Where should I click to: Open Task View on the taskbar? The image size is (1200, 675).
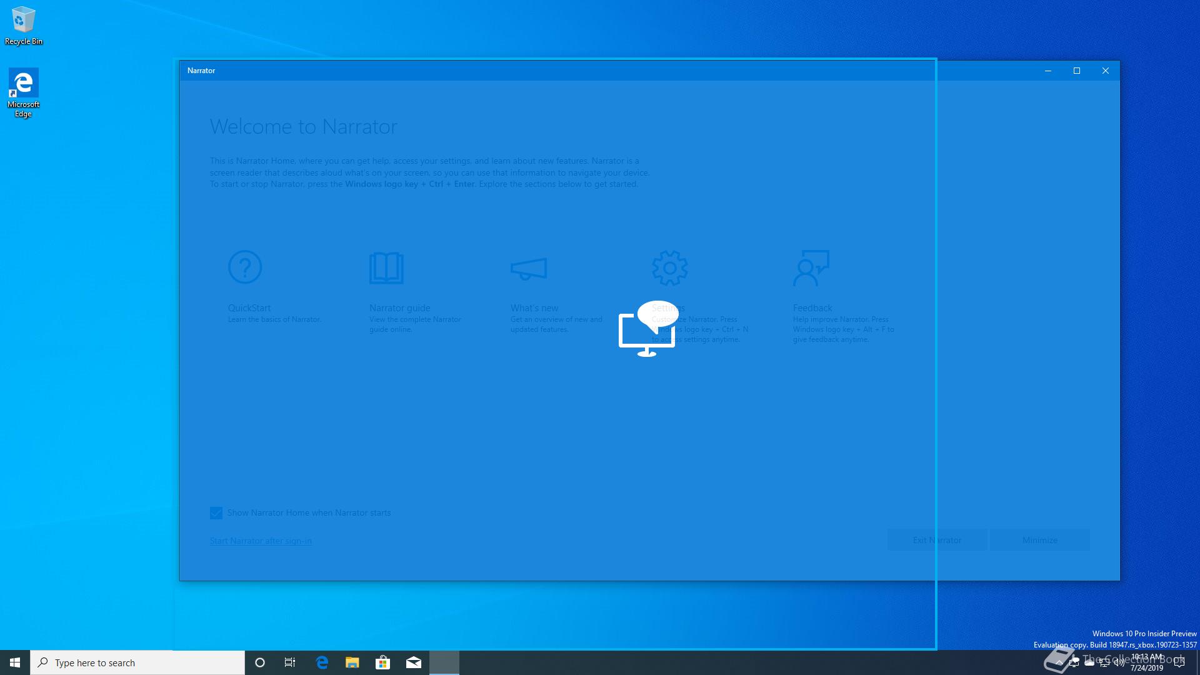coord(290,662)
